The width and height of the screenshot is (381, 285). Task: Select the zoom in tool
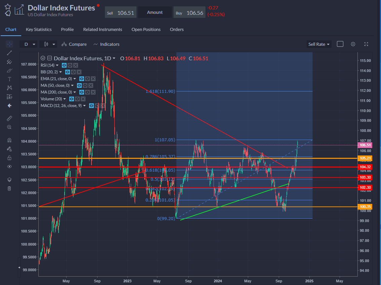click(9, 127)
